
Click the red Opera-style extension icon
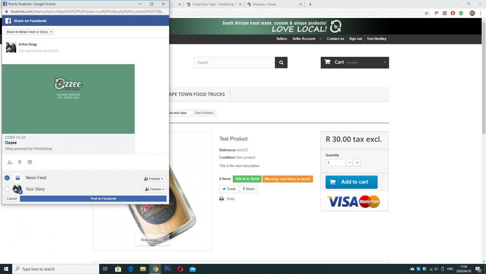(x=453, y=13)
